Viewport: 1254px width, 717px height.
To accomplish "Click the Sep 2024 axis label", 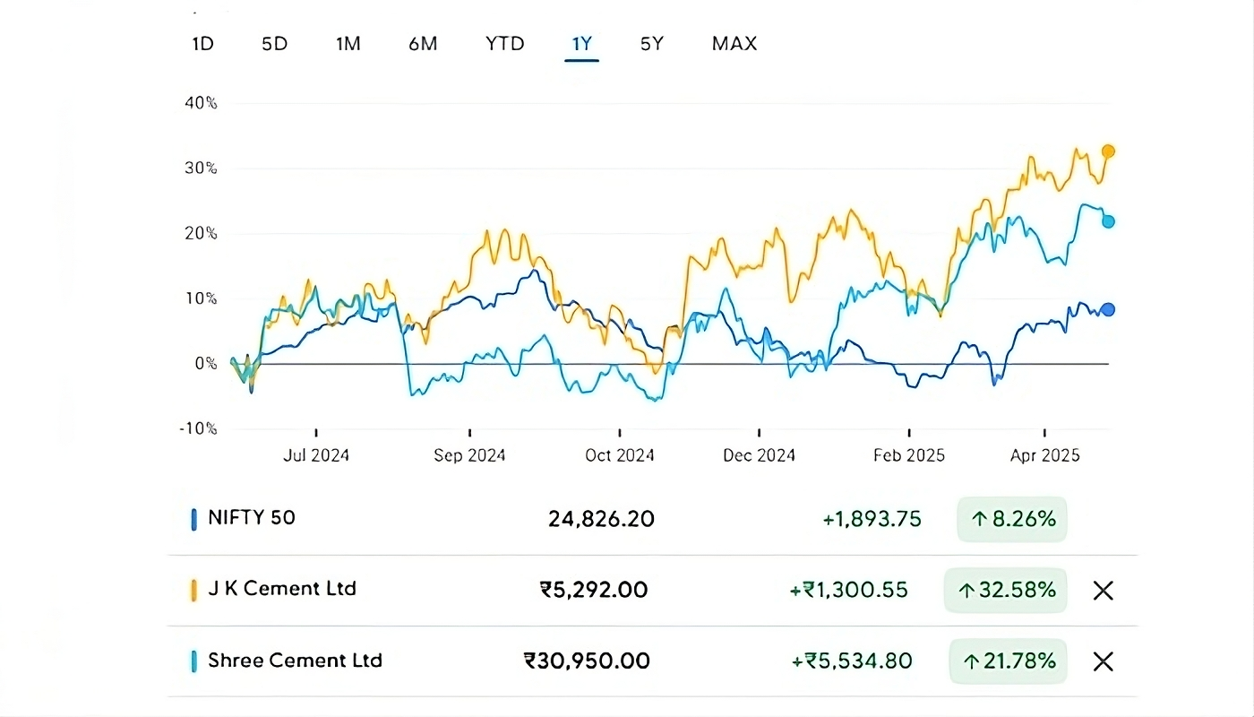I will pyautogui.click(x=469, y=456).
